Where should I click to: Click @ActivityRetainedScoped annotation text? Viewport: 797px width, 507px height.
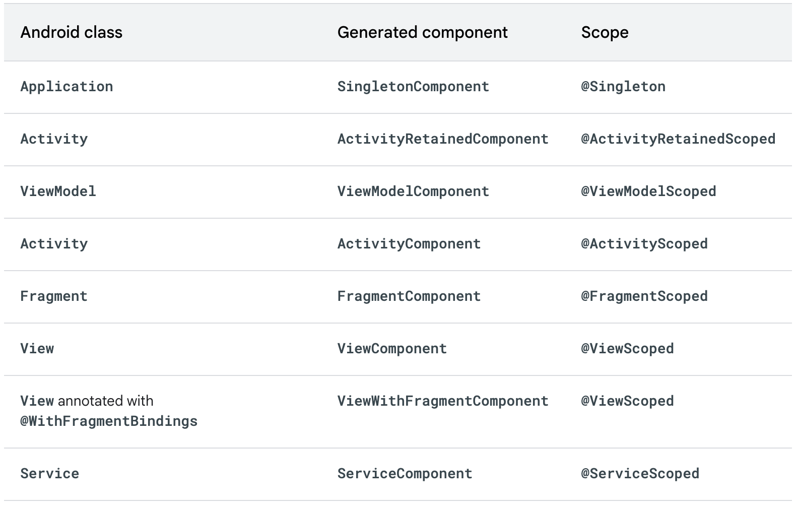[x=678, y=139]
